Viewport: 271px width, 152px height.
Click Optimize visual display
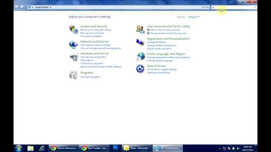(158, 73)
